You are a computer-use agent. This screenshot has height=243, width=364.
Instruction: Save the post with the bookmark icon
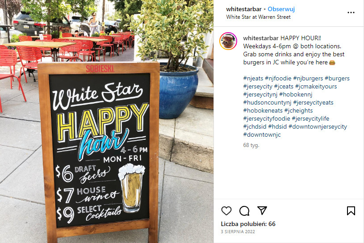(351, 211)
